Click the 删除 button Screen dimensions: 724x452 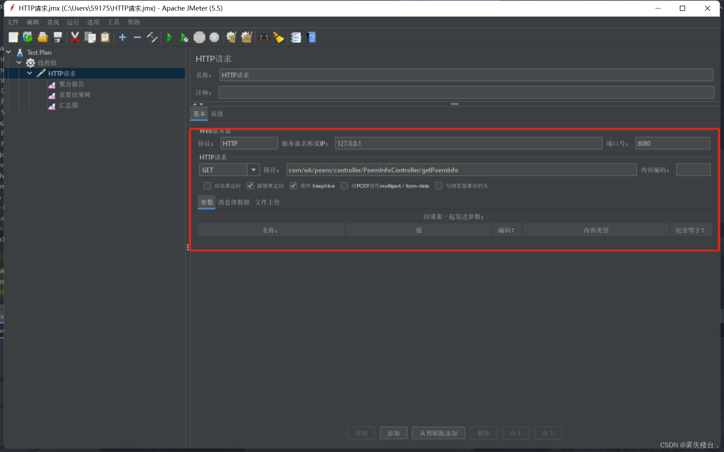tap(484, 433)
